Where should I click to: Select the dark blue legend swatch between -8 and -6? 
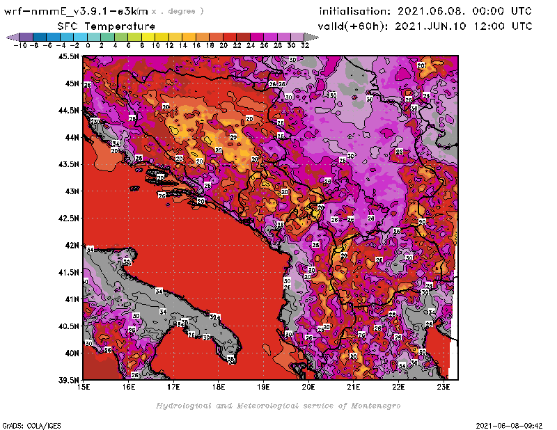pos(40,37)
